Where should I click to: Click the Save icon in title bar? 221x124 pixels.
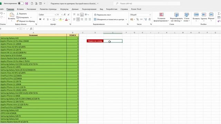[27, 3]
